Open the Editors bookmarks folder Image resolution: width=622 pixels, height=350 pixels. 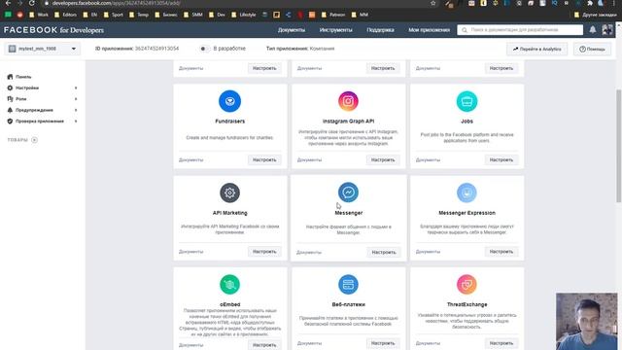pos(65,15)
